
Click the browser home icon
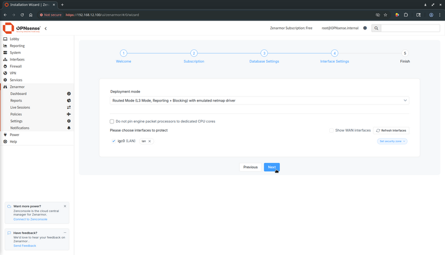click(31, 15)
